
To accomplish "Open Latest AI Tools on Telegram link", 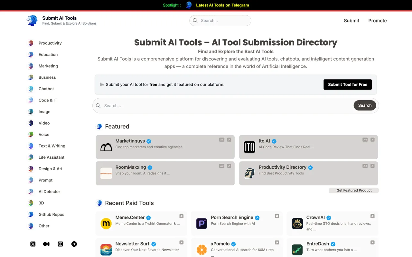I will (222, 5).
